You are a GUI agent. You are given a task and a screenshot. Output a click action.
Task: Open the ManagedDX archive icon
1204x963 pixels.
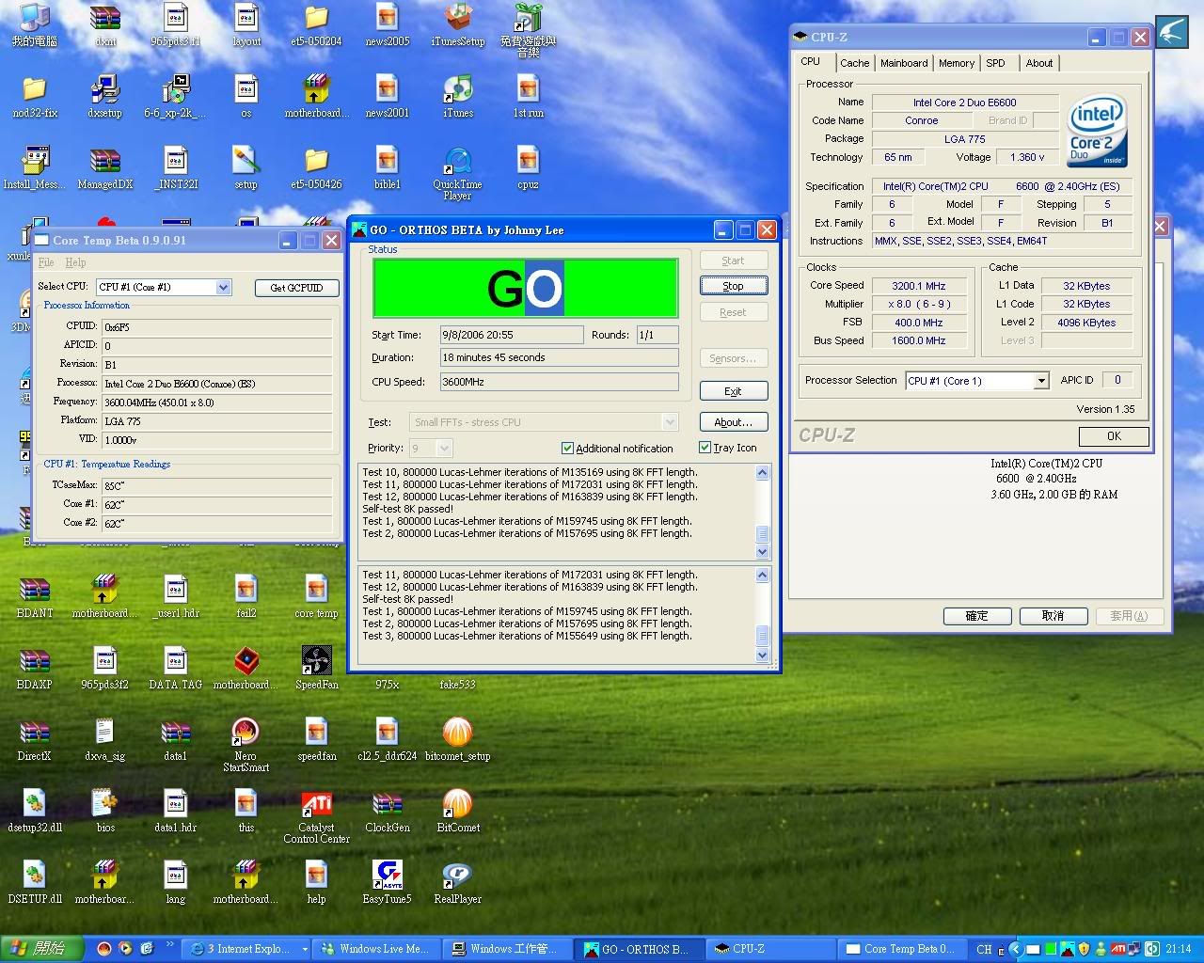104,167
